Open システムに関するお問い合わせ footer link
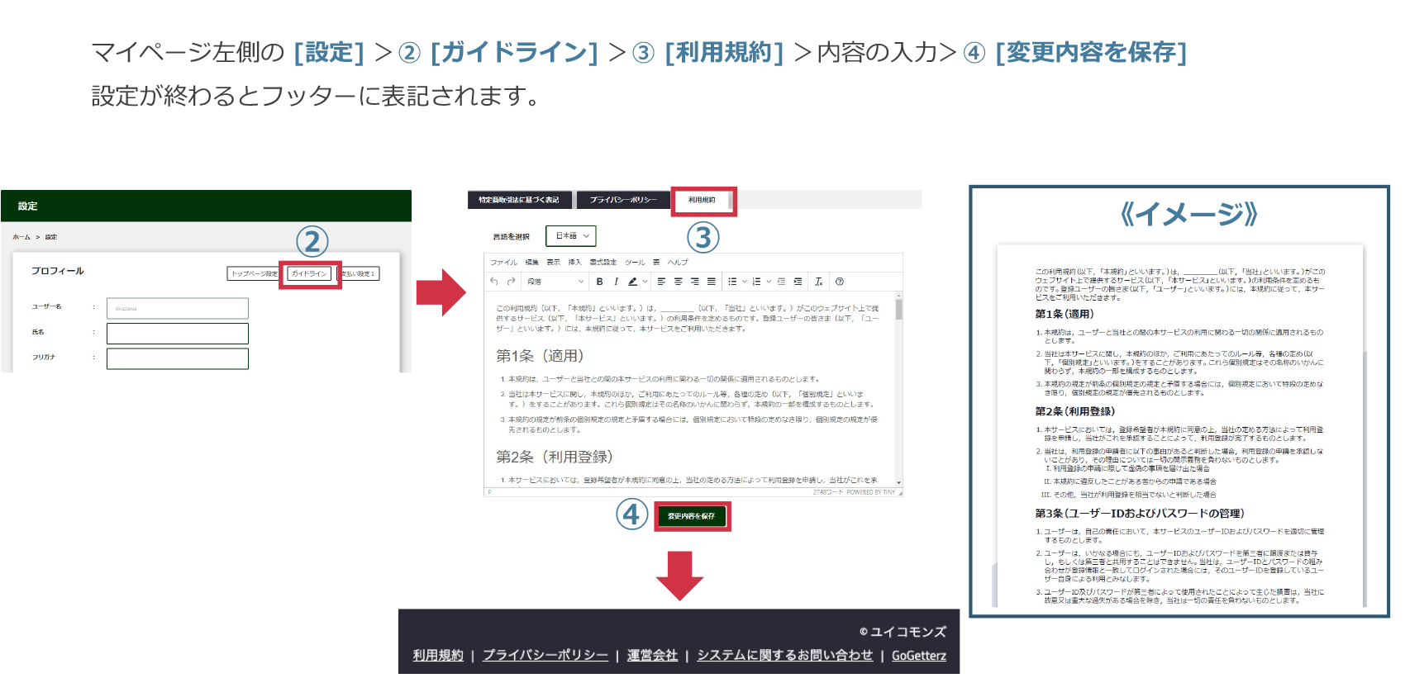 (785, 655)
